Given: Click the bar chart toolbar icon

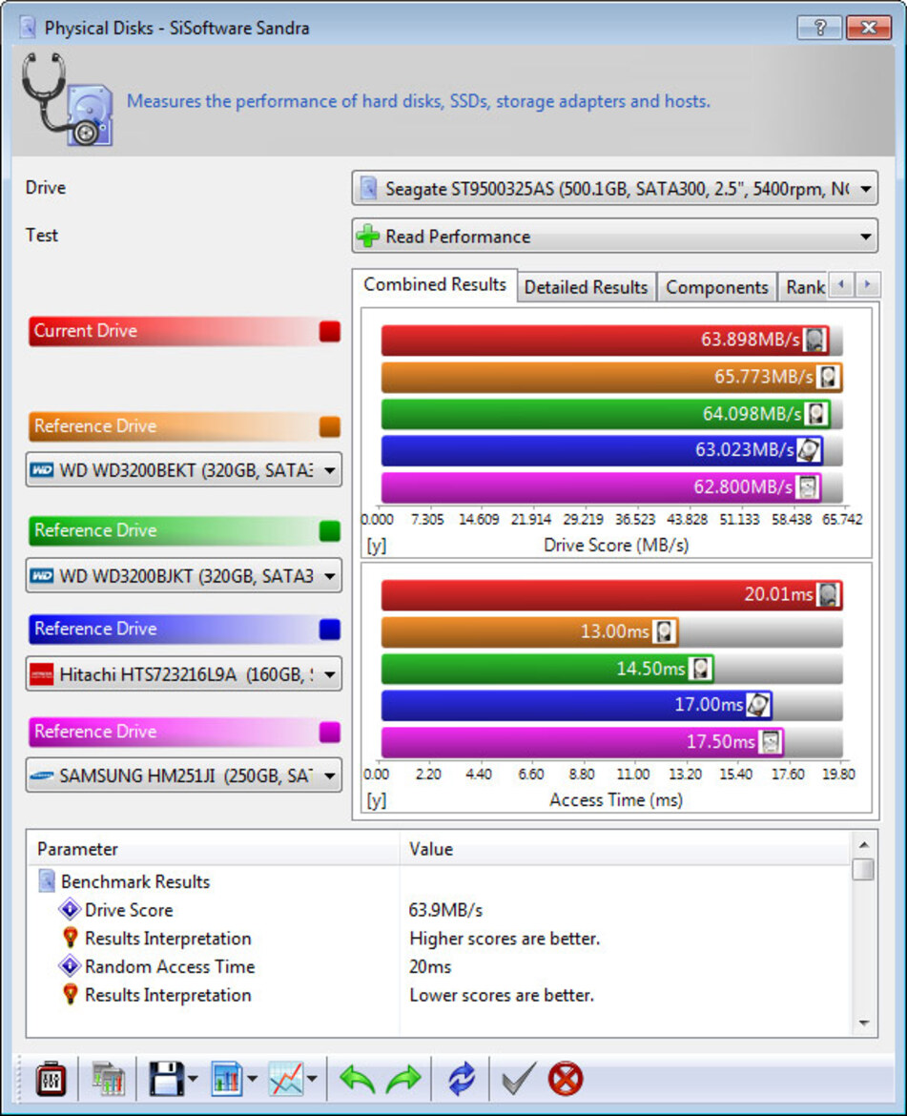Looking at the screenshot, I should pos(228,1079).
